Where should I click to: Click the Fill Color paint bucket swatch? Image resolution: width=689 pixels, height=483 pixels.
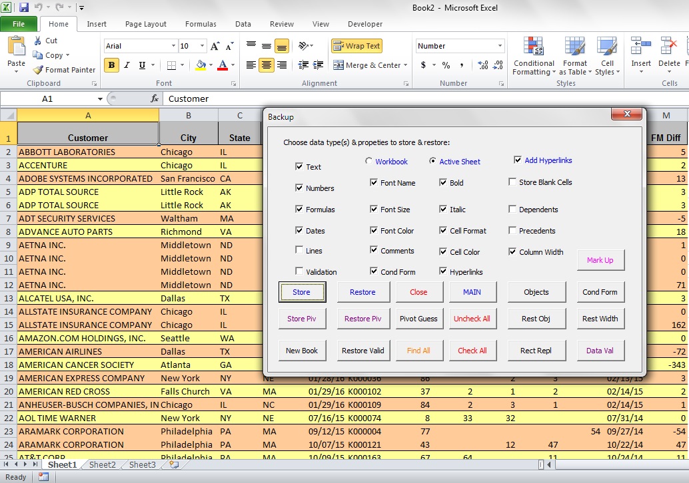click(x=201, y=65)
